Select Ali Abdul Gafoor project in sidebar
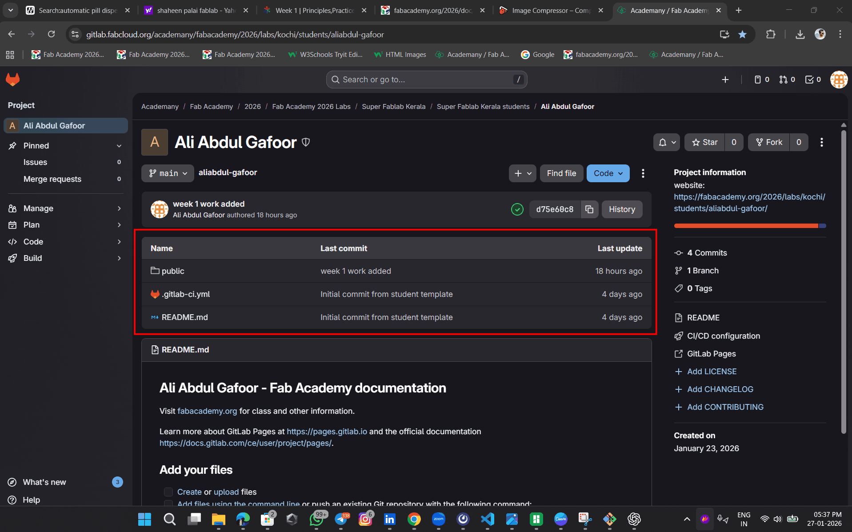This screenshot has height=532, width=852. click(66, 126)
